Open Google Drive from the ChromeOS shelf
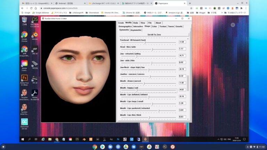 pyautogui.click(x=126, y=147)
